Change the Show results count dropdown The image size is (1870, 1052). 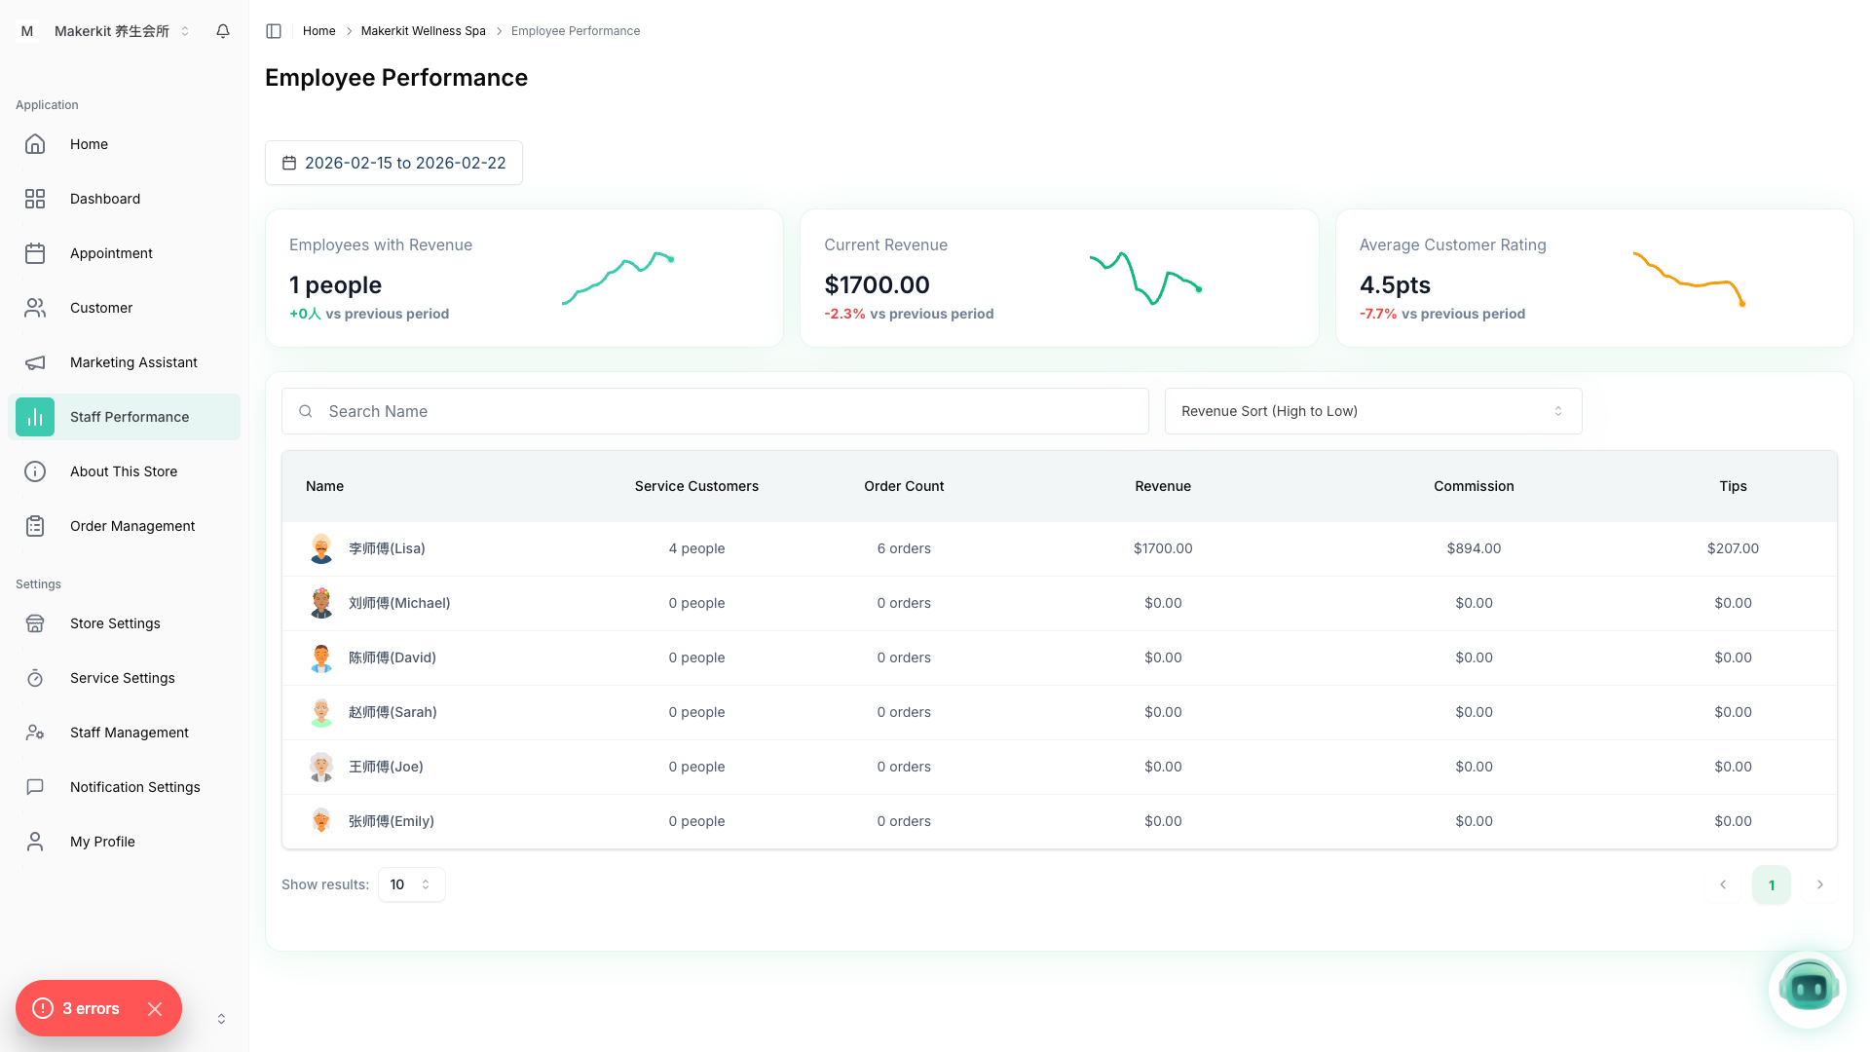click(x=411, y=884)
